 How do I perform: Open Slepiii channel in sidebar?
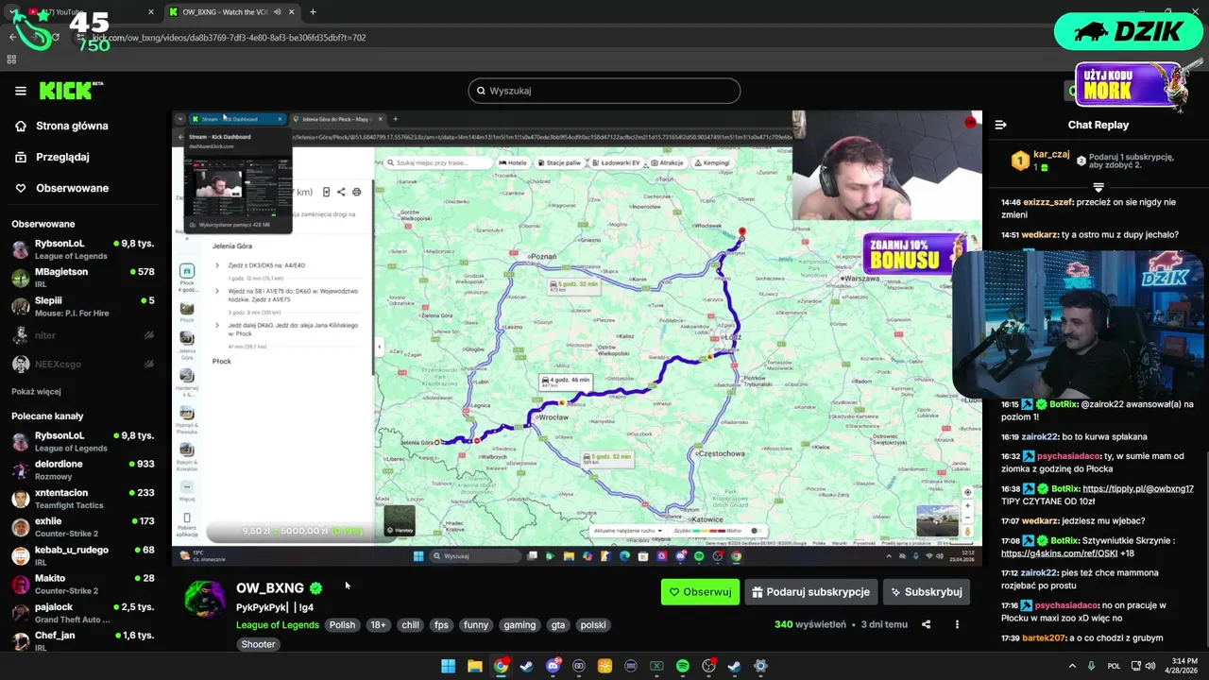(83, 306)
